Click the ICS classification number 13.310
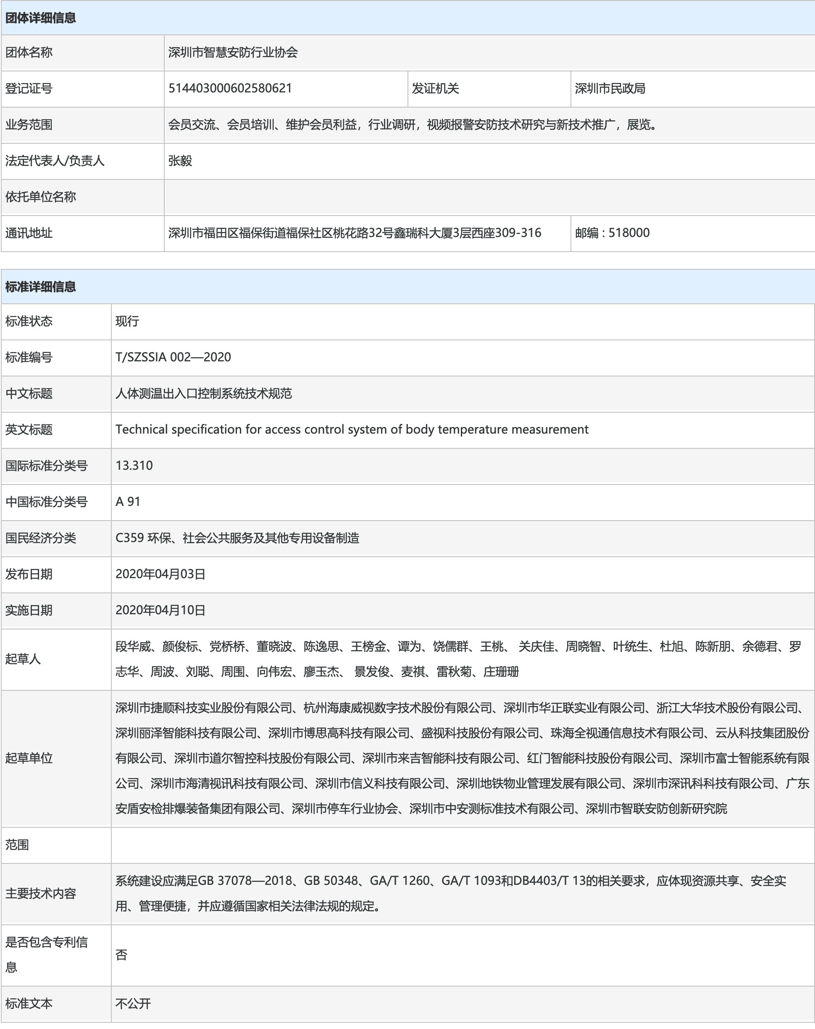Viewport: 815px width, 1029px height. tap(134, 466)
